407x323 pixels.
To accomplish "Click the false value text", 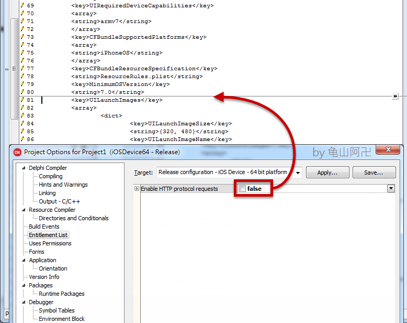I will [254, 189].
